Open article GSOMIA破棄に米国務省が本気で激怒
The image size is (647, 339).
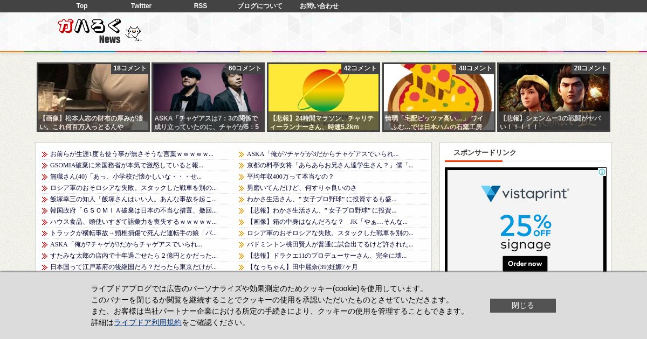point(127,165)
